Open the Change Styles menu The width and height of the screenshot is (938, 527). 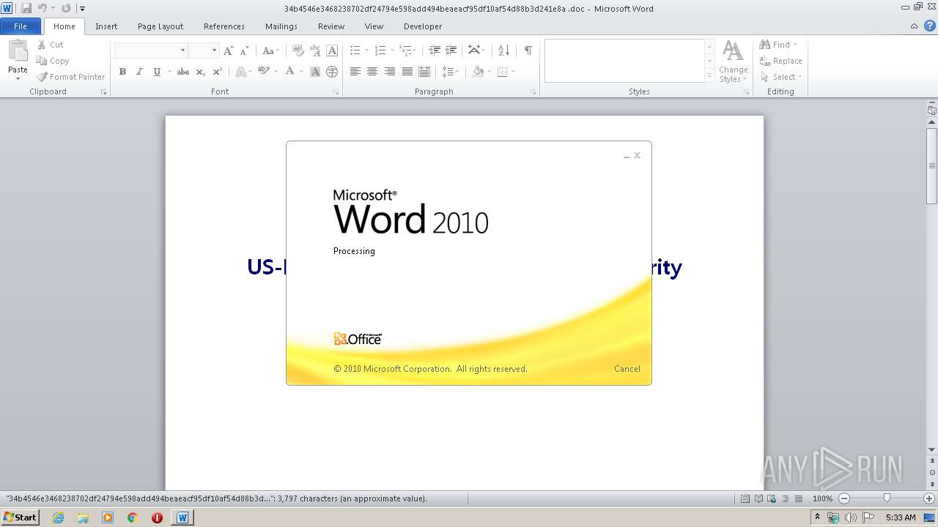click(734, 61)
